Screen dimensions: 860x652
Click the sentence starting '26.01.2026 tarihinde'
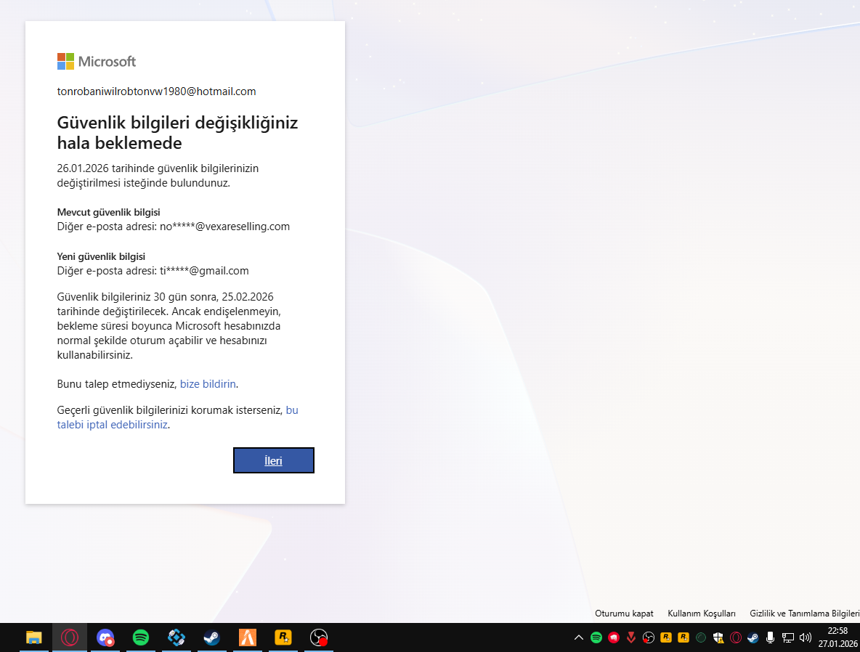[158, 176]
